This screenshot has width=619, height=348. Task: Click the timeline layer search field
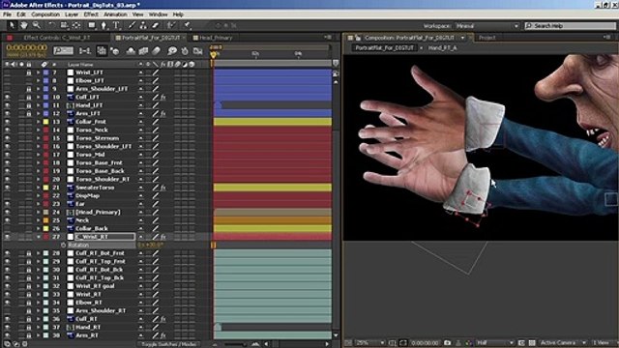64,51
